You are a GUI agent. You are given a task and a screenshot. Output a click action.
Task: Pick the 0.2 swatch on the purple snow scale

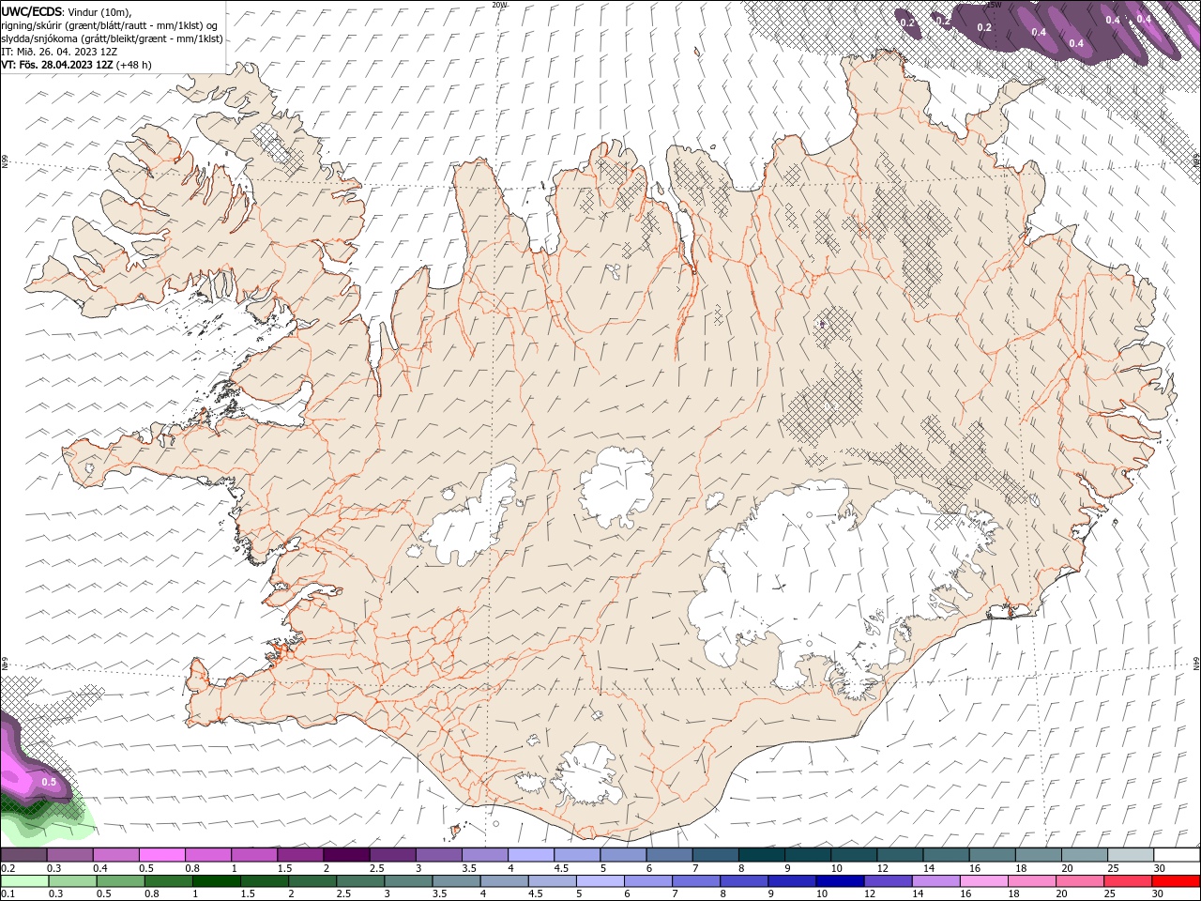[23, 855]
